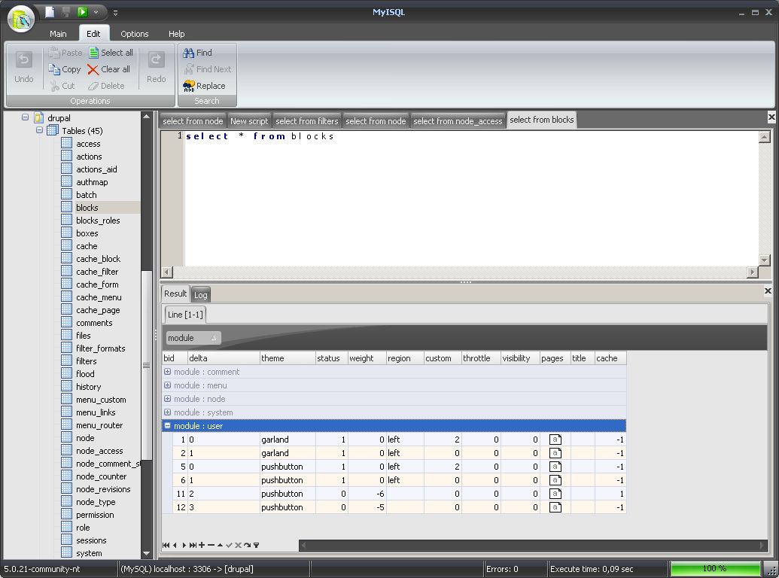Jump to the last record in the navigator
This screenshot has width=779, height=578.
point(193,545)
